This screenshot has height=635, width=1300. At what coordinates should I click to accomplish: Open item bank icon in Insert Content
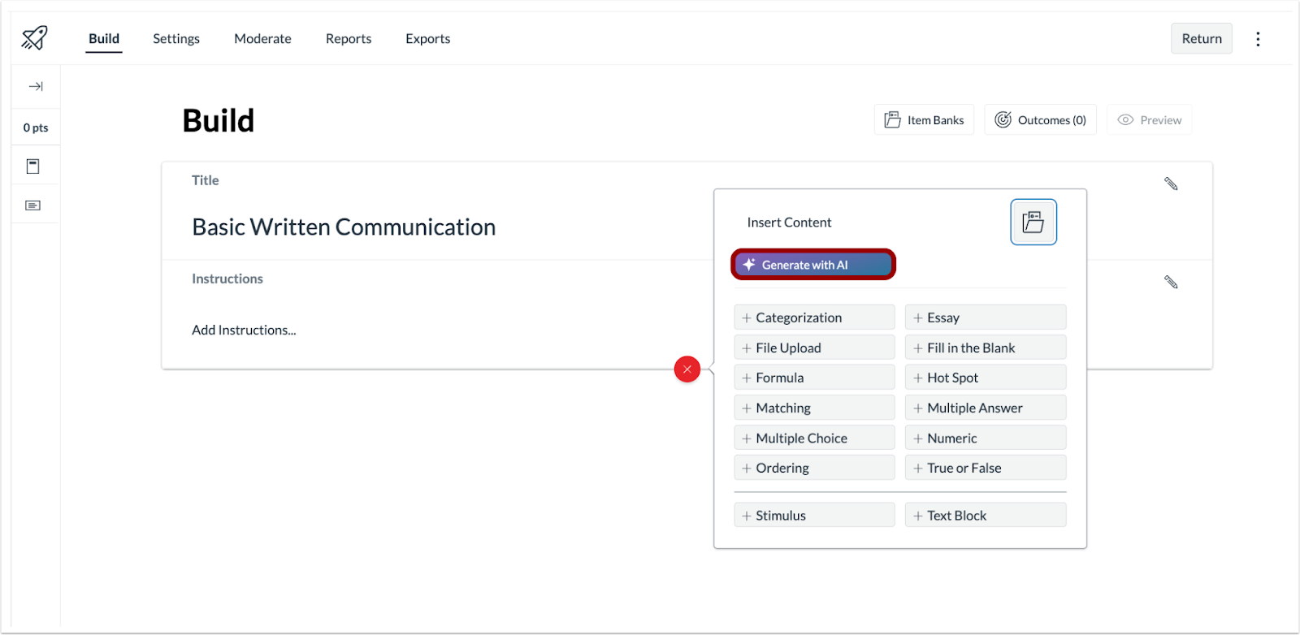pos(1033,222)
